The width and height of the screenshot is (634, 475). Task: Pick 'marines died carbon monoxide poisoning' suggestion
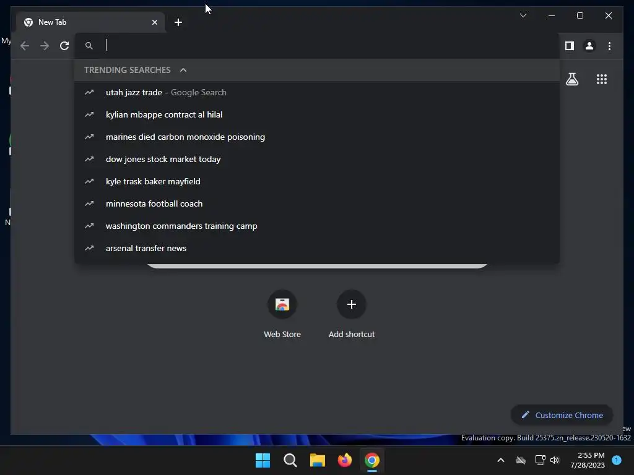[x=318, y=137]
